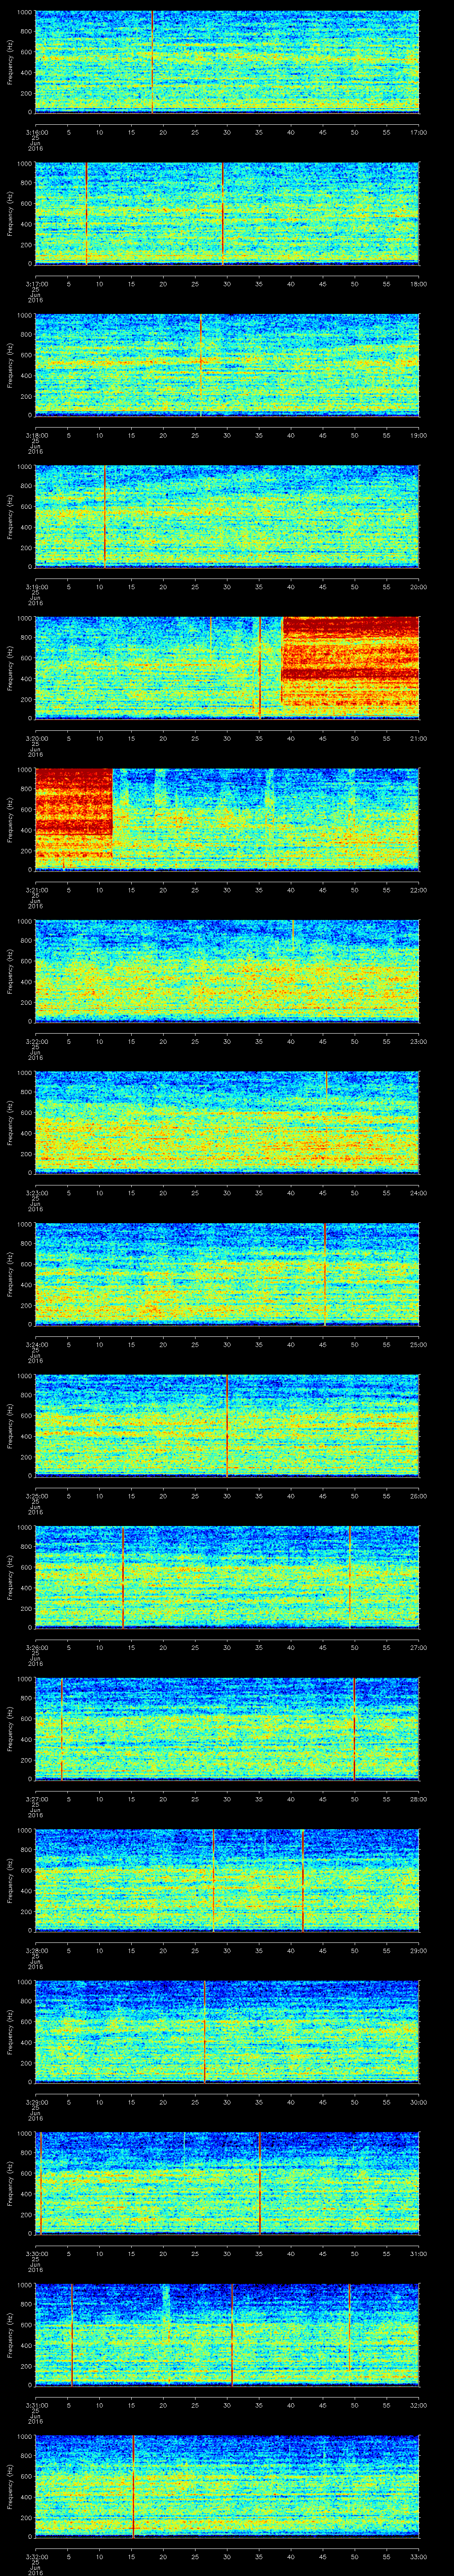
Task: Click the 3:25:00 start time label
Action: (36, 1495)
